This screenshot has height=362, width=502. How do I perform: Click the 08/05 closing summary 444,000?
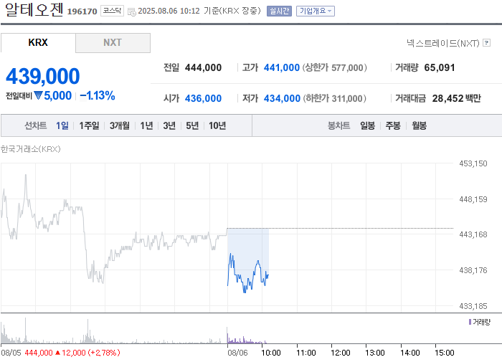pos(39,353)
